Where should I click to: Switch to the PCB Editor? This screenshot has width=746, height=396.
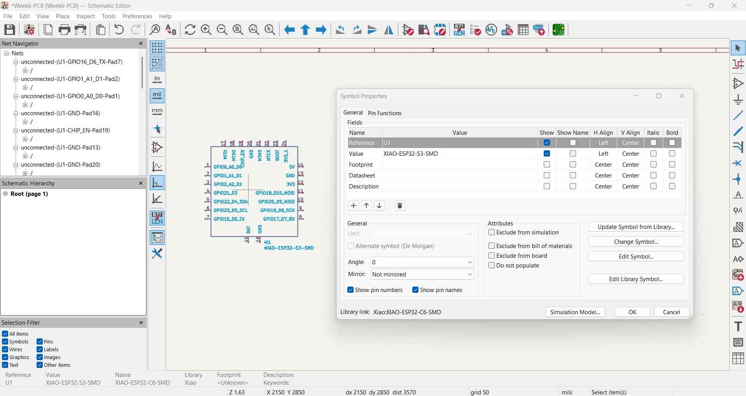[559, 30]
